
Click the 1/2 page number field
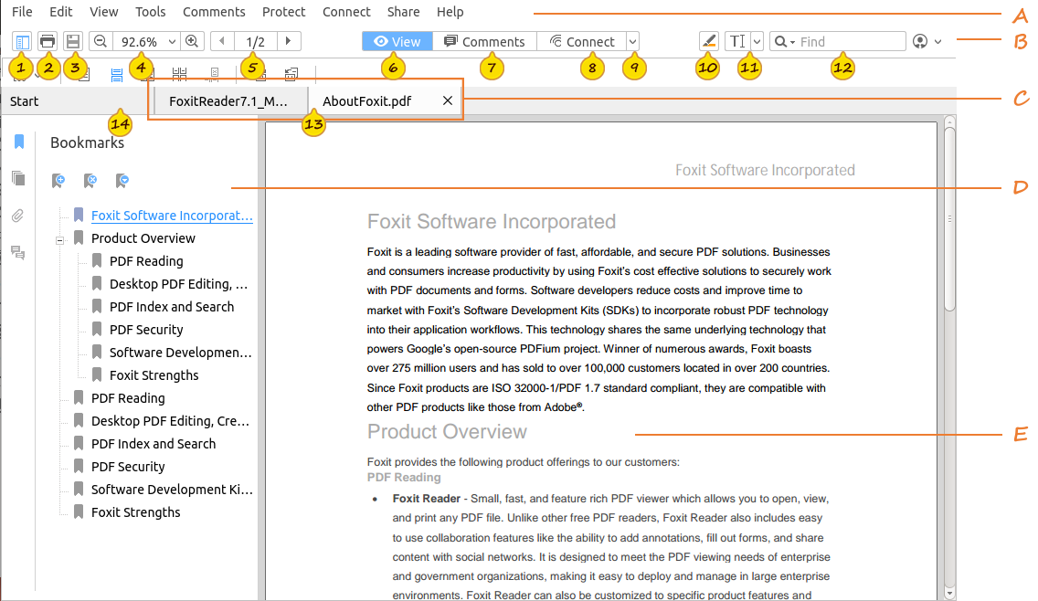pyautogui.click(x=256, y=42)
